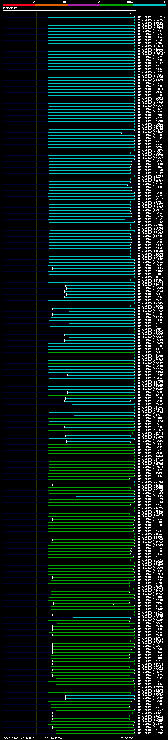The image size is (168, 740).
Task: Select label UniRef100_B5KUG0
Action: coord(151,60)
